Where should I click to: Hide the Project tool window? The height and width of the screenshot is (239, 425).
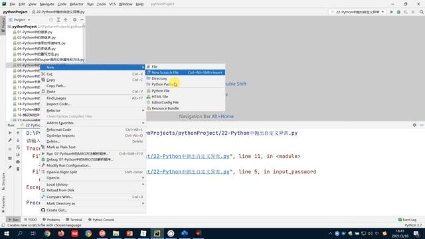tap(82, 20)
